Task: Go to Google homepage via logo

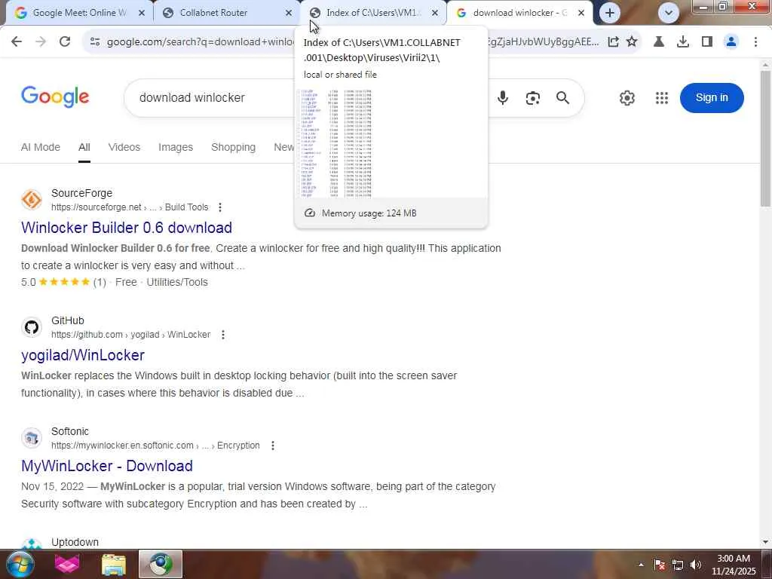Action: (x=55, y=96)
